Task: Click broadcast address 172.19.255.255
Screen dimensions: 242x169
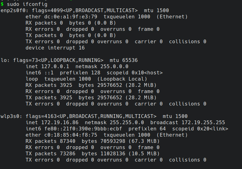Action: (x=203, y=123)
